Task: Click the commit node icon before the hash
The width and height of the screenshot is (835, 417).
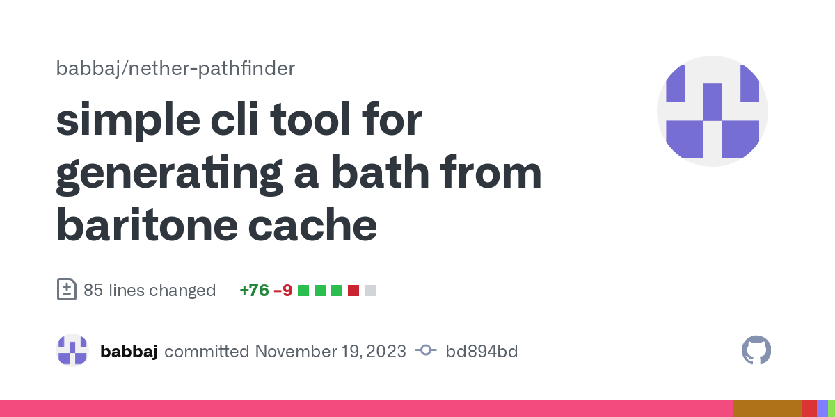Action: (x=425, y=351)
